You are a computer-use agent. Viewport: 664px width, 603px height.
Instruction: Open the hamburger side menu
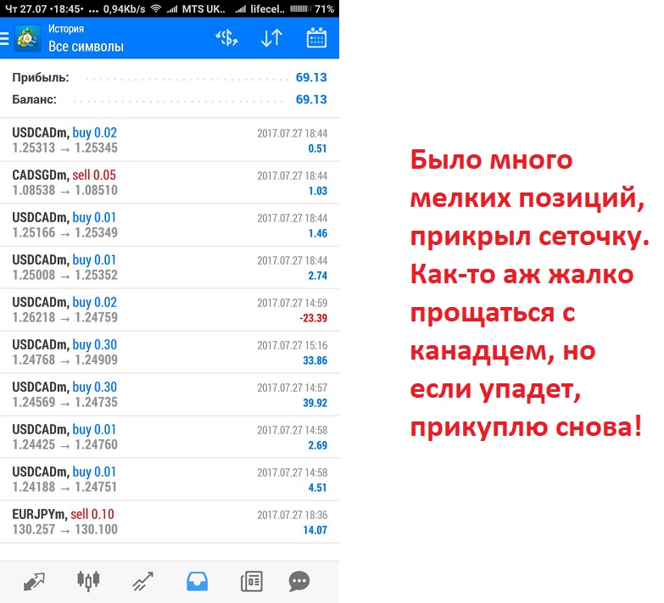(4, 38)
